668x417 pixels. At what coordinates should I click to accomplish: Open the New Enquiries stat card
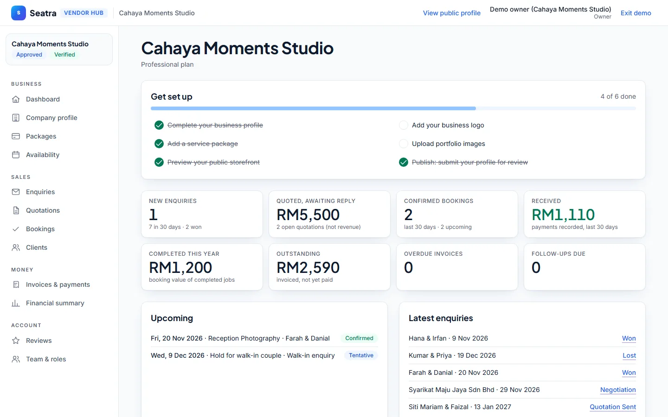202,214
